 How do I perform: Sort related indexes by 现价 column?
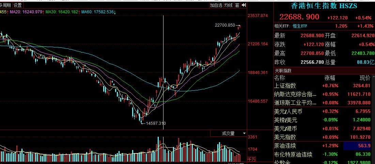pyautogui.click(x=365, y=78)
